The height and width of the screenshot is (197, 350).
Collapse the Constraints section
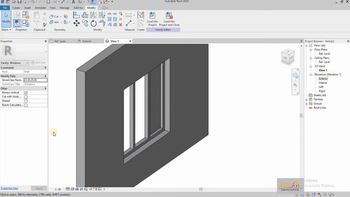pos(45,68)
